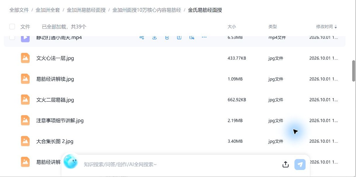Click the upload icon in the search bar
Image resolution: width=356 pixels, height=177 pixels.
[x=286, y=164]
